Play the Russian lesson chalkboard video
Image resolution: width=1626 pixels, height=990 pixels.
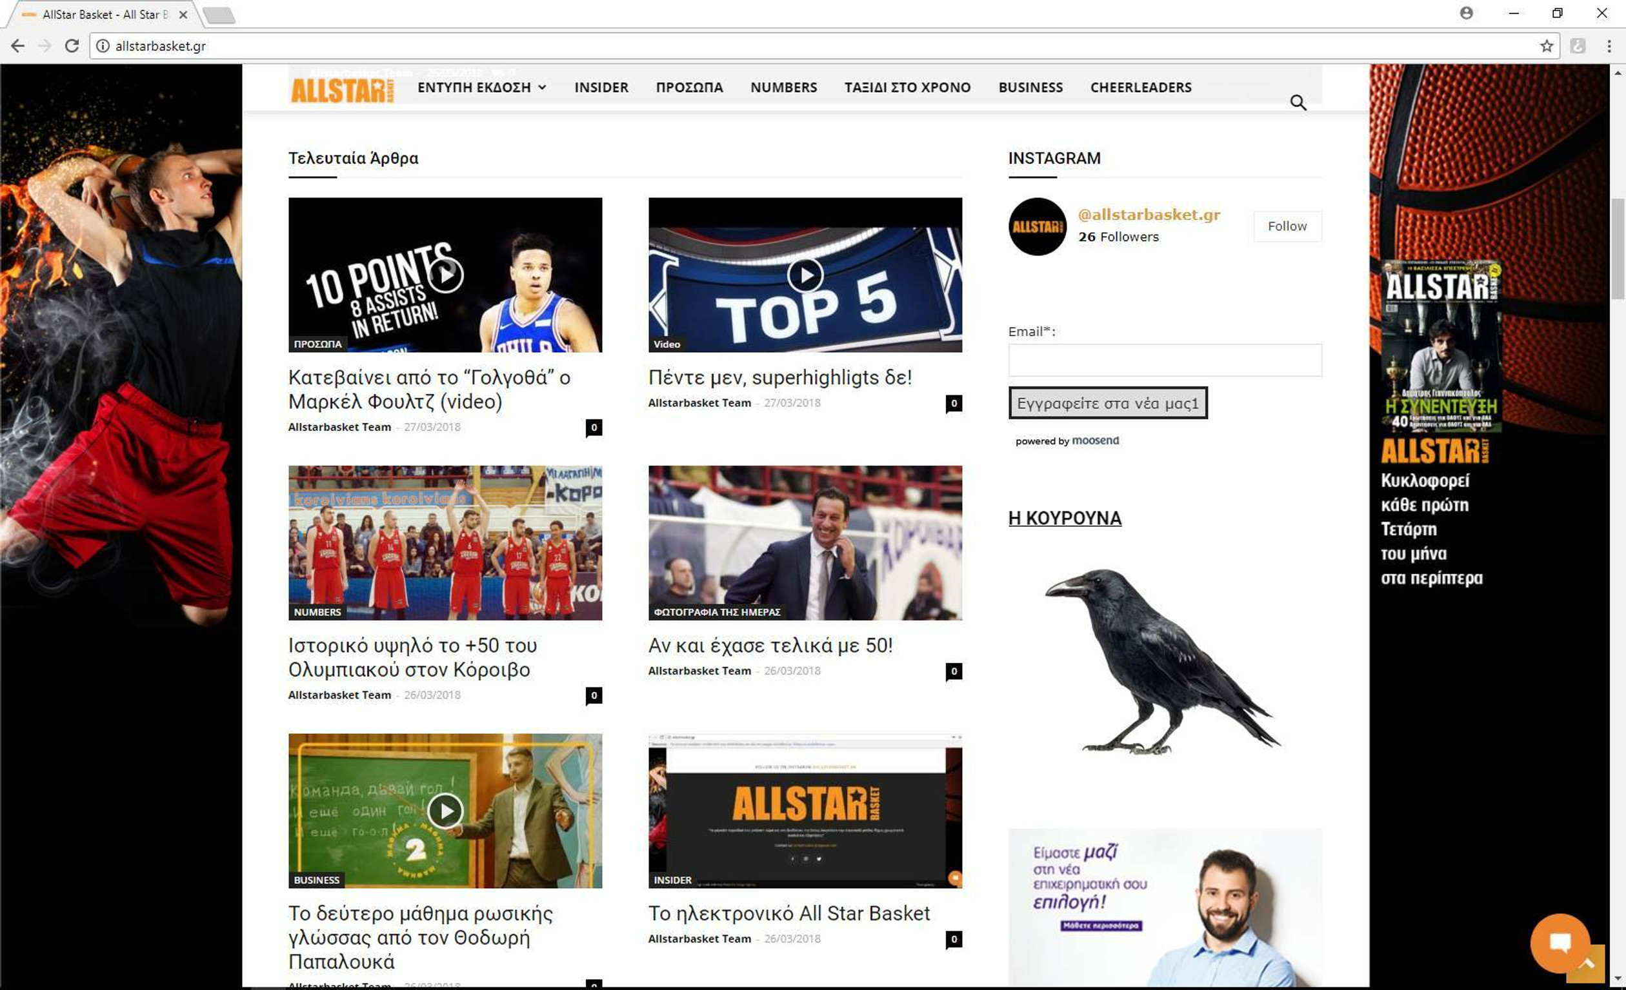445,811
